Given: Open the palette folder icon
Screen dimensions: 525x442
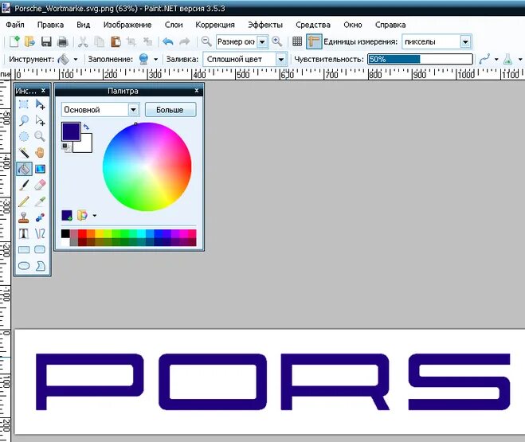Looking at the screenshot, I should 82,215.
